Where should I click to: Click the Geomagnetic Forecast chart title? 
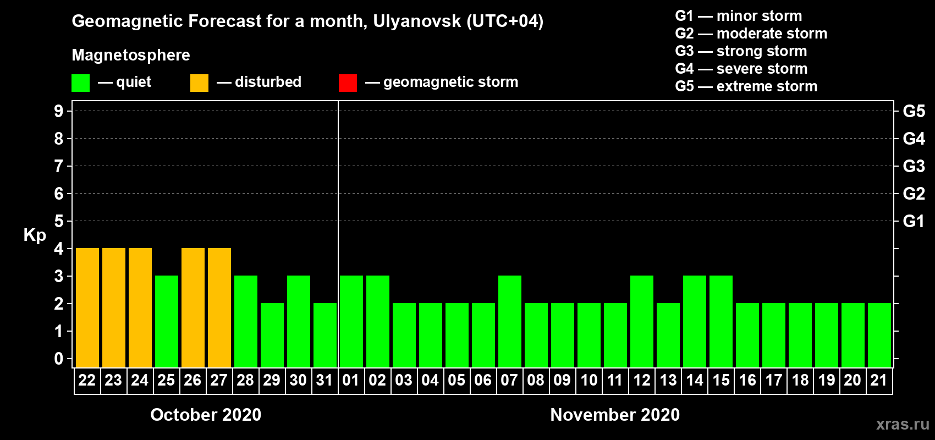(307, 21)
